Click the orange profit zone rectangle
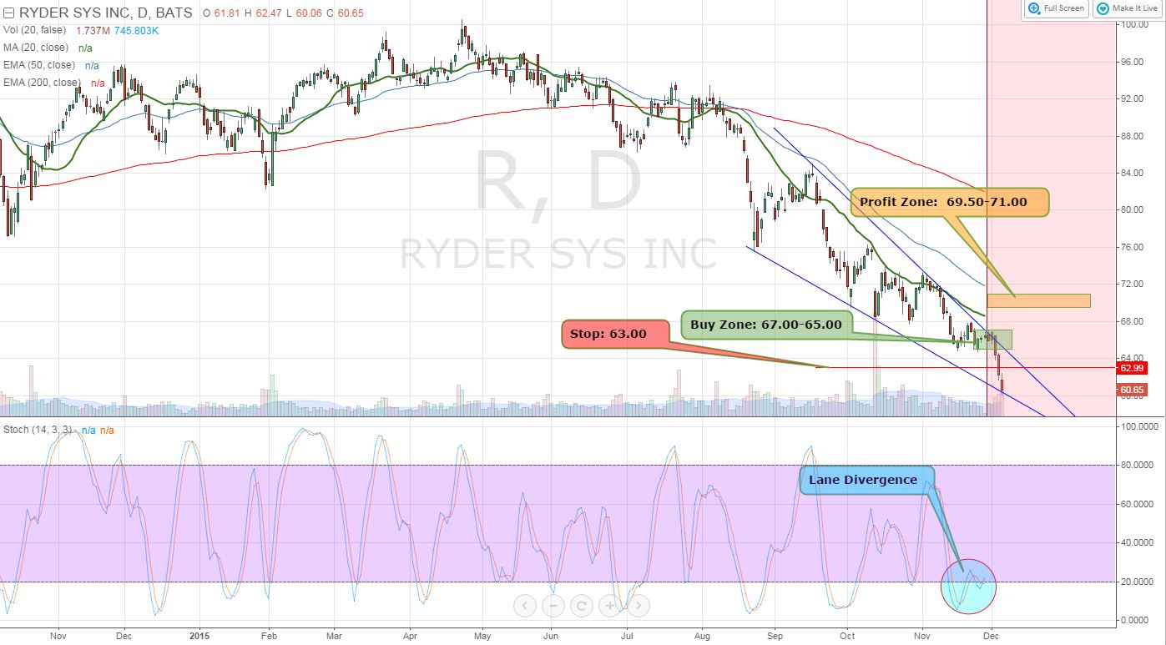 (x=1038, y=300)
